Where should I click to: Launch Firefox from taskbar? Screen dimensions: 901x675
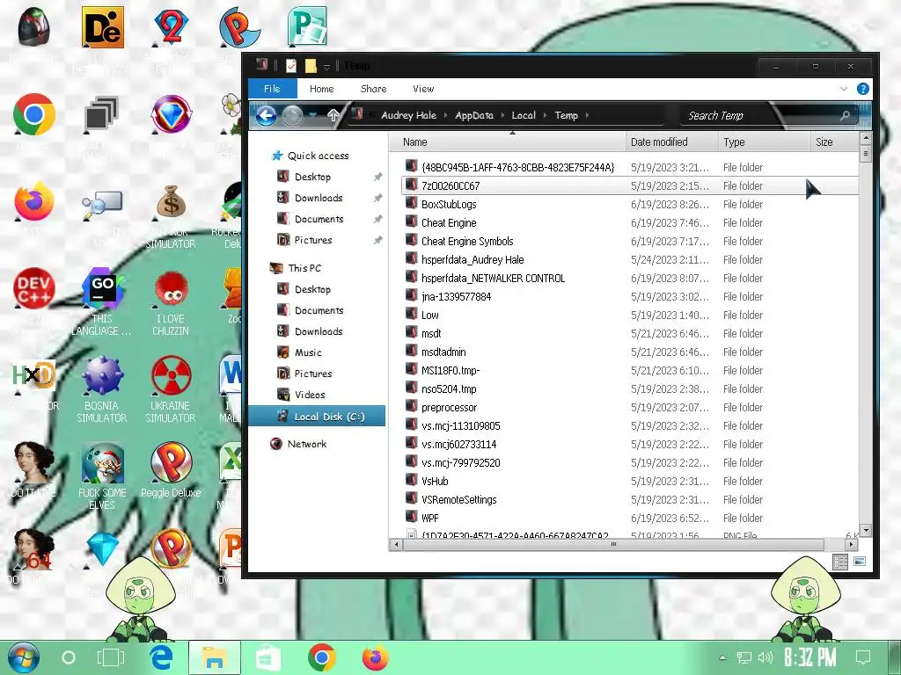pyautogui.click(x=375, y=657)
